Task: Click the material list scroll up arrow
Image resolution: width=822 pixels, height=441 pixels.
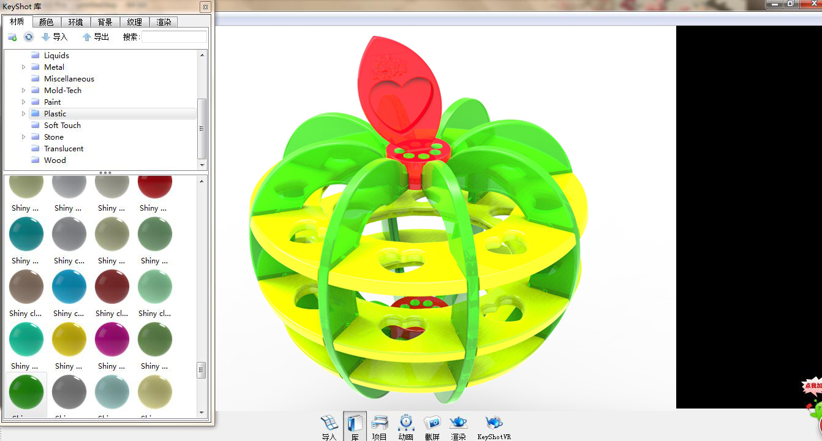Action: [x=202, y=180]
